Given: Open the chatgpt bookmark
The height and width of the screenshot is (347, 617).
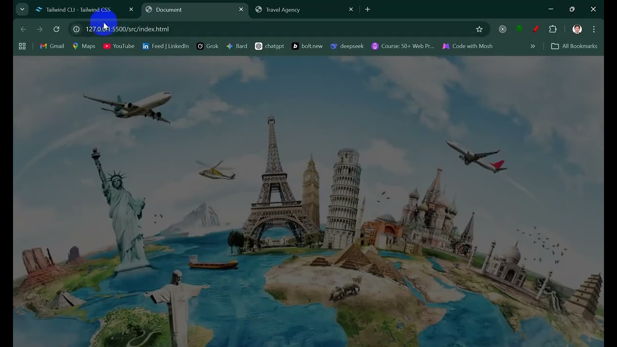Looking at the screenshot, I should click(x=269, y=46).
